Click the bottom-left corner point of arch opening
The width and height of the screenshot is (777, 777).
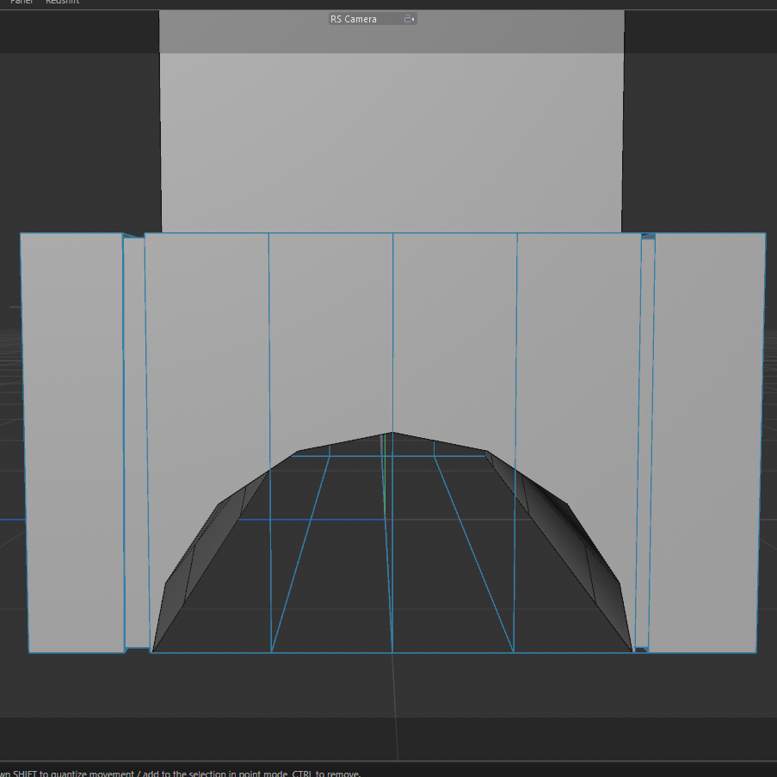pyautogui.click(x=151, y=652)
